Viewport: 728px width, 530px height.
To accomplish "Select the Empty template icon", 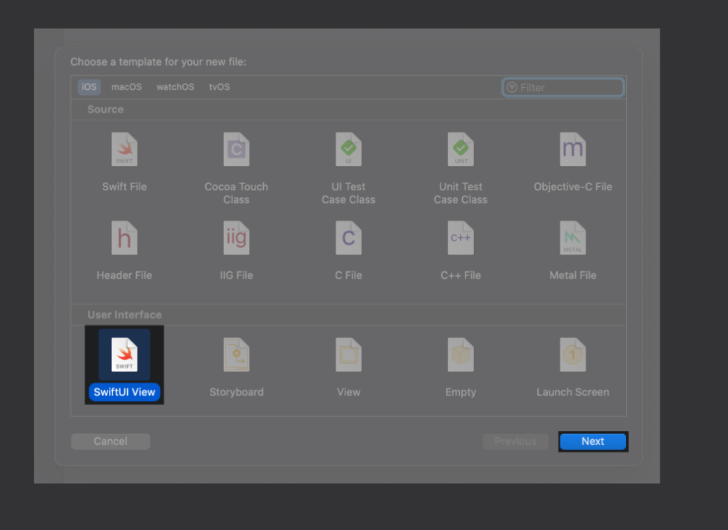I will (461, 355).
